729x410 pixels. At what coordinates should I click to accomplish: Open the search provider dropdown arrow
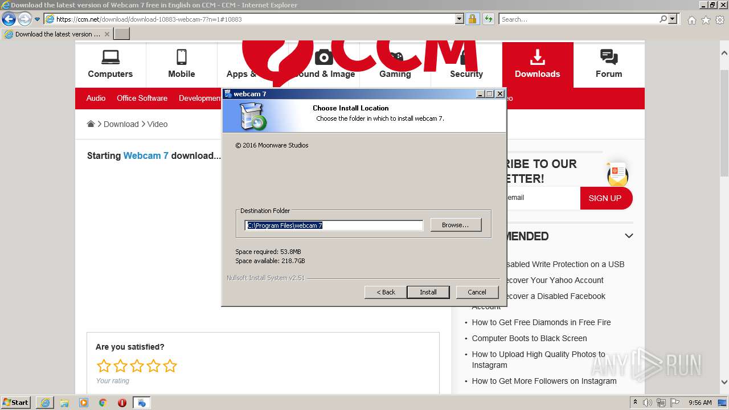click(x=673, y=19)
